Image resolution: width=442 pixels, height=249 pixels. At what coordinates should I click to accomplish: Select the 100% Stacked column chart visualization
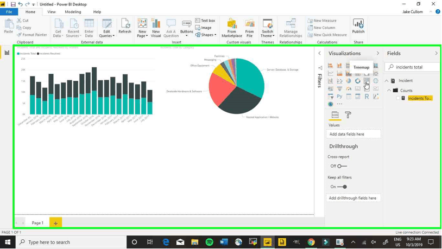[376, 66]
